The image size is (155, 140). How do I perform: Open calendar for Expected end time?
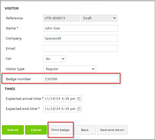(x=79, y=109)
